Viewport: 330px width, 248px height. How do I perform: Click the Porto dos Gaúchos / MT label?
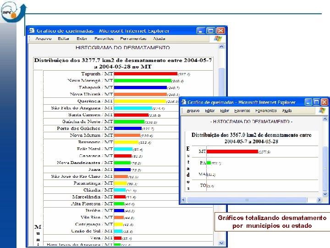(85, 129)
